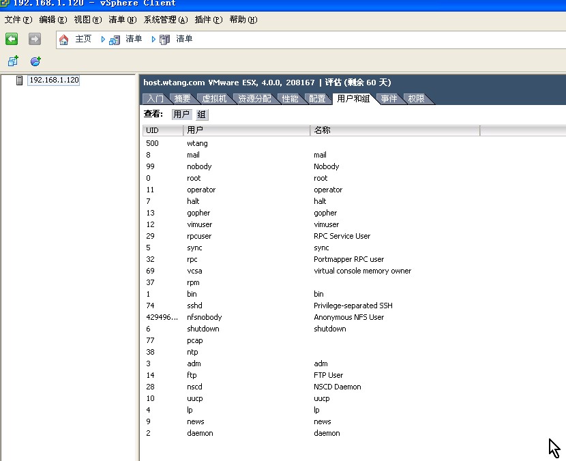Click 'Privilege-separated SSH' name cell

pos(353,306)
